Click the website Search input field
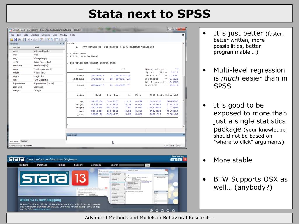299x224 pixels. pyautogui.click(x=131, y=165)
